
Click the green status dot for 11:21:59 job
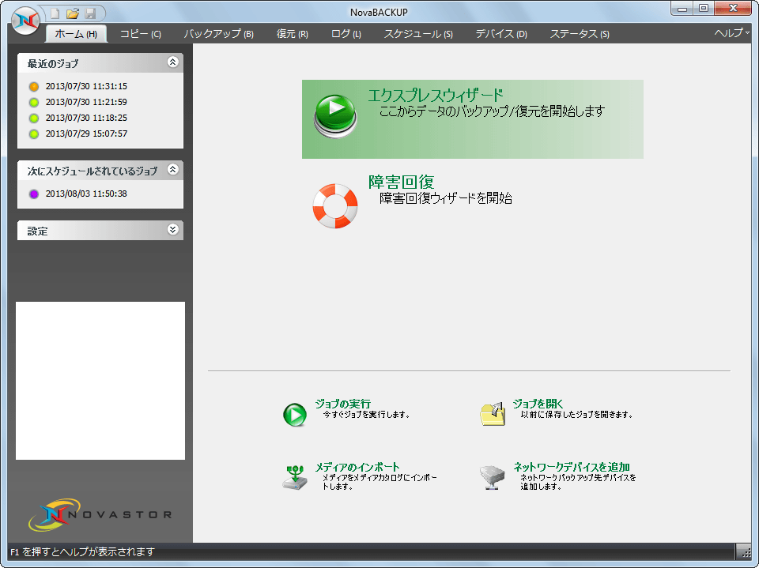click(34, 103)
